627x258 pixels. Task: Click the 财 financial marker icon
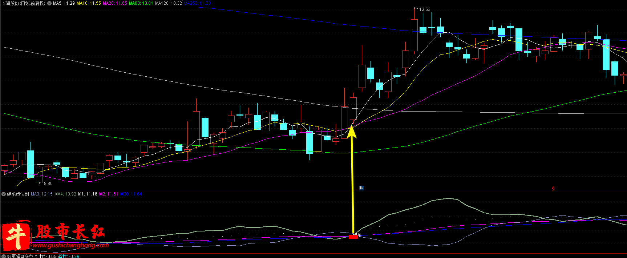coord(361,188)
